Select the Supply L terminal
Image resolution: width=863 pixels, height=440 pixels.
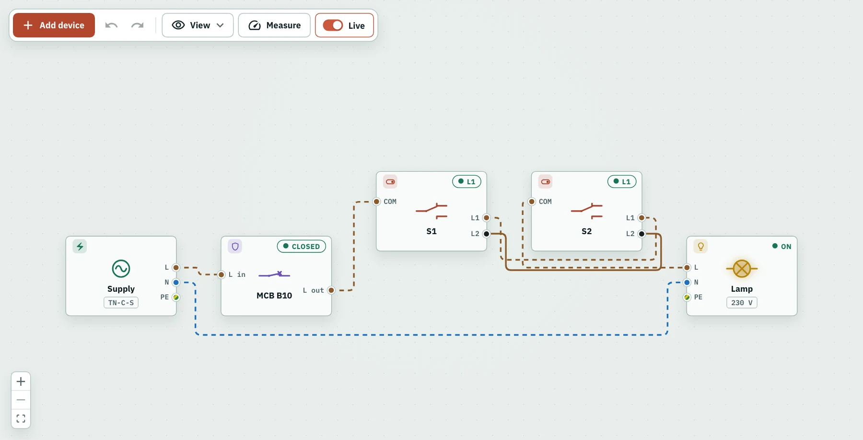(176, 268)
